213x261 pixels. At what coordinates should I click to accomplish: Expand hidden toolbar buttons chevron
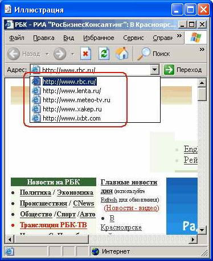click(x=202, y=50)
